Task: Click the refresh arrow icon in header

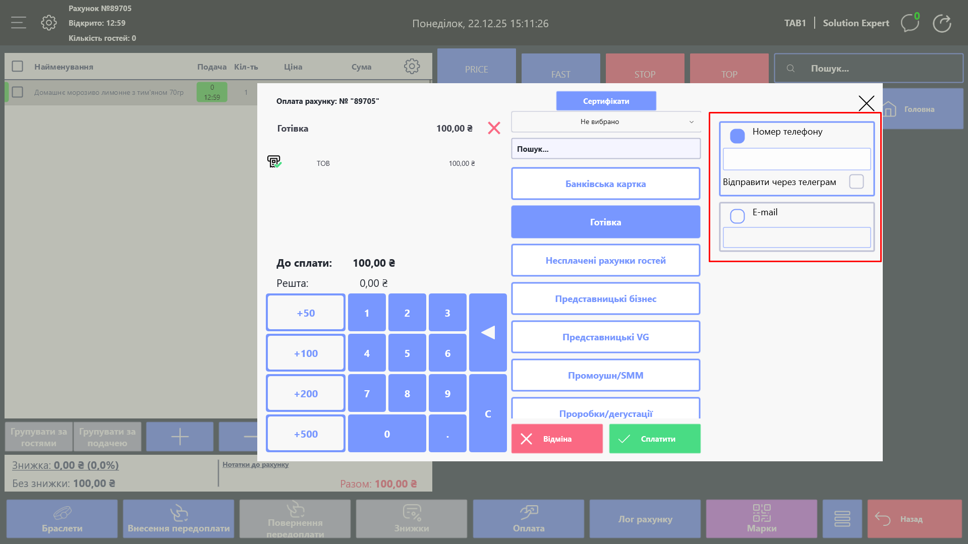Action: 942,23
